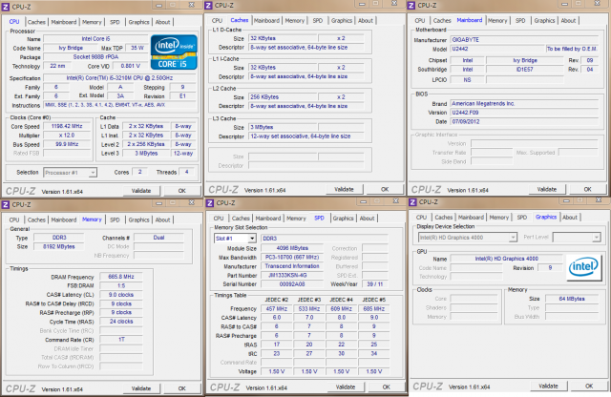This screenshot has width=611, height=397.
Task: Open the Slot #1 memory slot dropdown
Action: [x=234, y=238]
